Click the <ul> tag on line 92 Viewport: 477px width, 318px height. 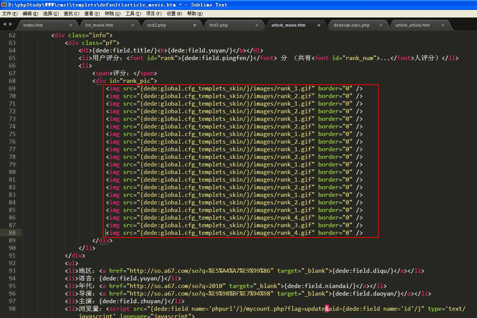click(x=72, y=263)
